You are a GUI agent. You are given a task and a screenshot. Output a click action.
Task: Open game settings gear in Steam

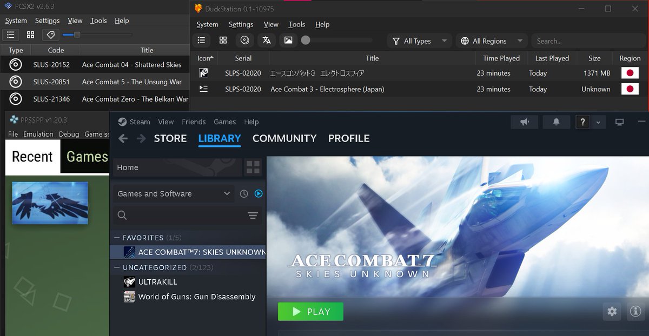click(612, 311)
